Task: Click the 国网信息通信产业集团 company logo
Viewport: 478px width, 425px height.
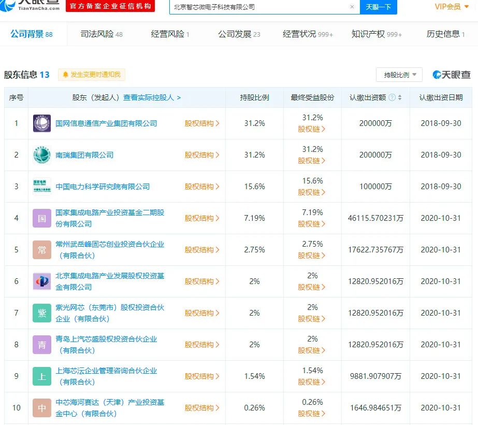Action: [42, 123]
